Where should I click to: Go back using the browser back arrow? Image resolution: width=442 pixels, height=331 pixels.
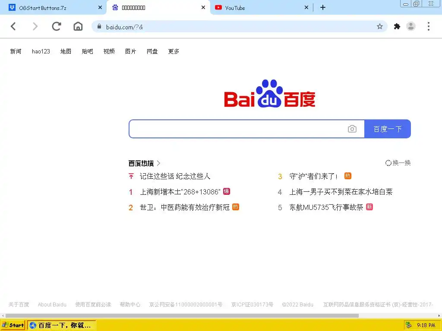pos(13,26)
